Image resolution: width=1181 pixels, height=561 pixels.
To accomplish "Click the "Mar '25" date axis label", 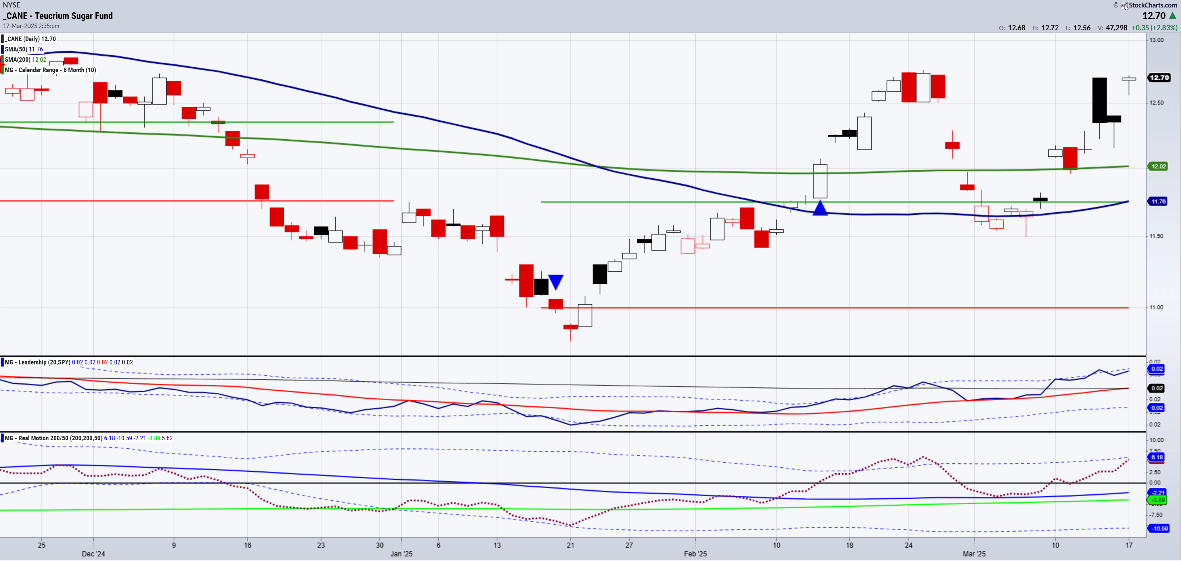I will coord(974,554).
